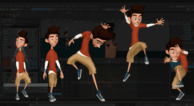Open the left viewport's Renderer menu
The image size is (194, 106).
(65, 20)
